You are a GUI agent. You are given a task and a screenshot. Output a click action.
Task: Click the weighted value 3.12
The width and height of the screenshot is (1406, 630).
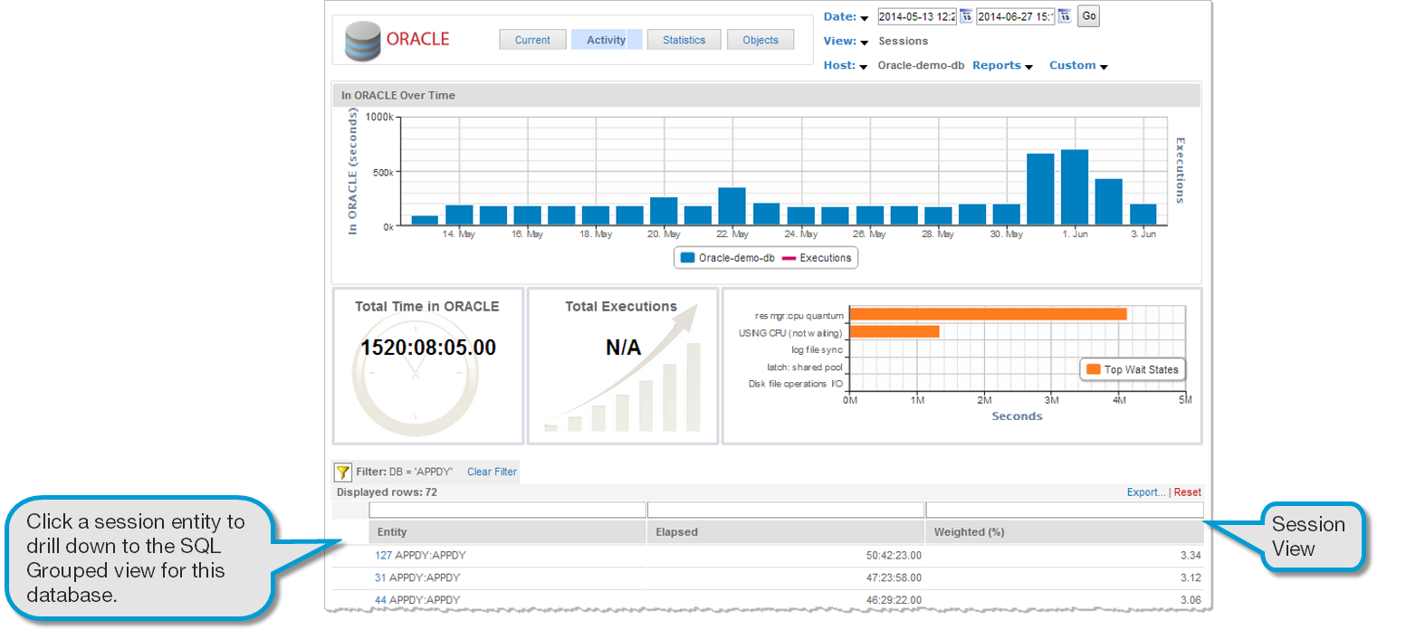[1191, 577]
